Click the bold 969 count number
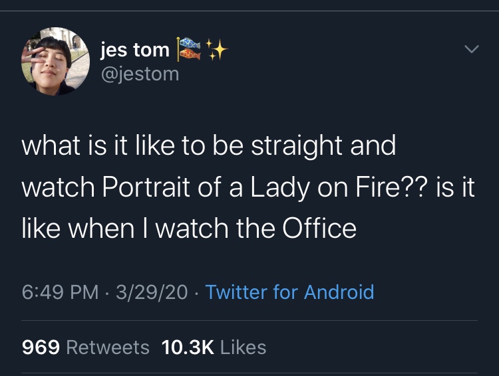Image resolution: width=499 pixels, height=376 pixels. point(41,347)
